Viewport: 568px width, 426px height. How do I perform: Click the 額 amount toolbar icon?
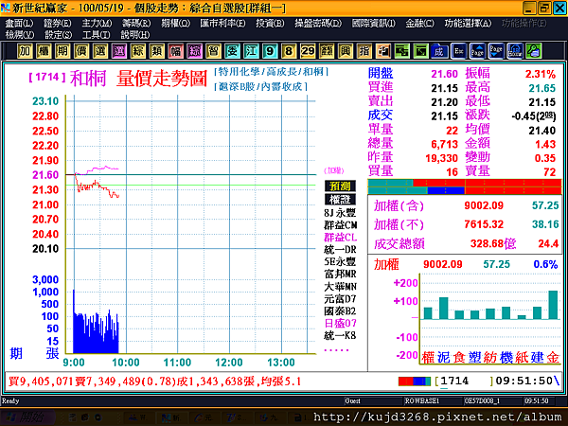click(327, 51)
